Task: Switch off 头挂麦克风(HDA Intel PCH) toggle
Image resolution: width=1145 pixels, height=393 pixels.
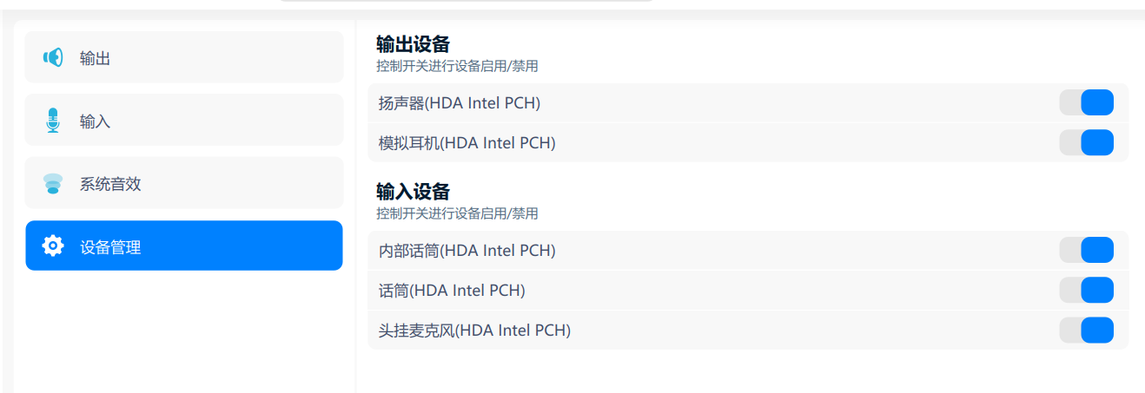Action: click(x=1086, y=330)
